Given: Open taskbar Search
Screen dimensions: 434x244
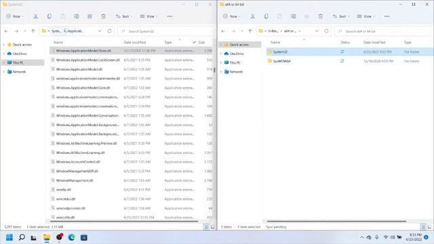Looking at the screenshot, I should 22,237.
